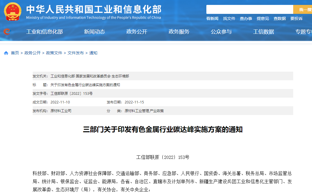Open the 提意见 quick link

coord(263,18)
